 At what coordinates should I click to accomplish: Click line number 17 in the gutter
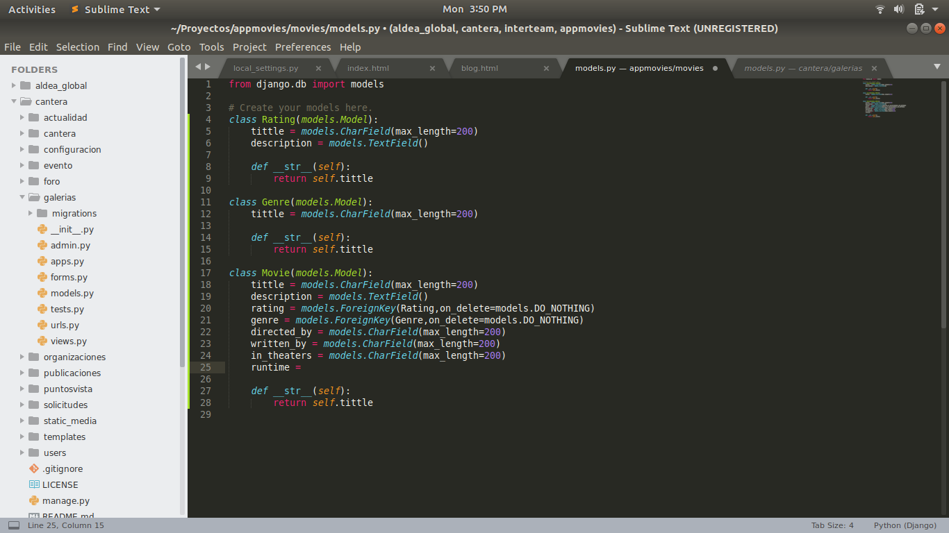tap(206, 273)
